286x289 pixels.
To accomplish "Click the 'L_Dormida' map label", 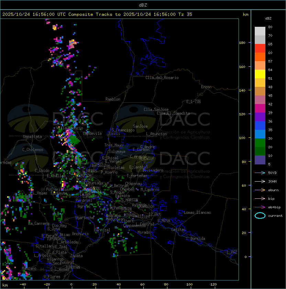I will coord(196,239).
